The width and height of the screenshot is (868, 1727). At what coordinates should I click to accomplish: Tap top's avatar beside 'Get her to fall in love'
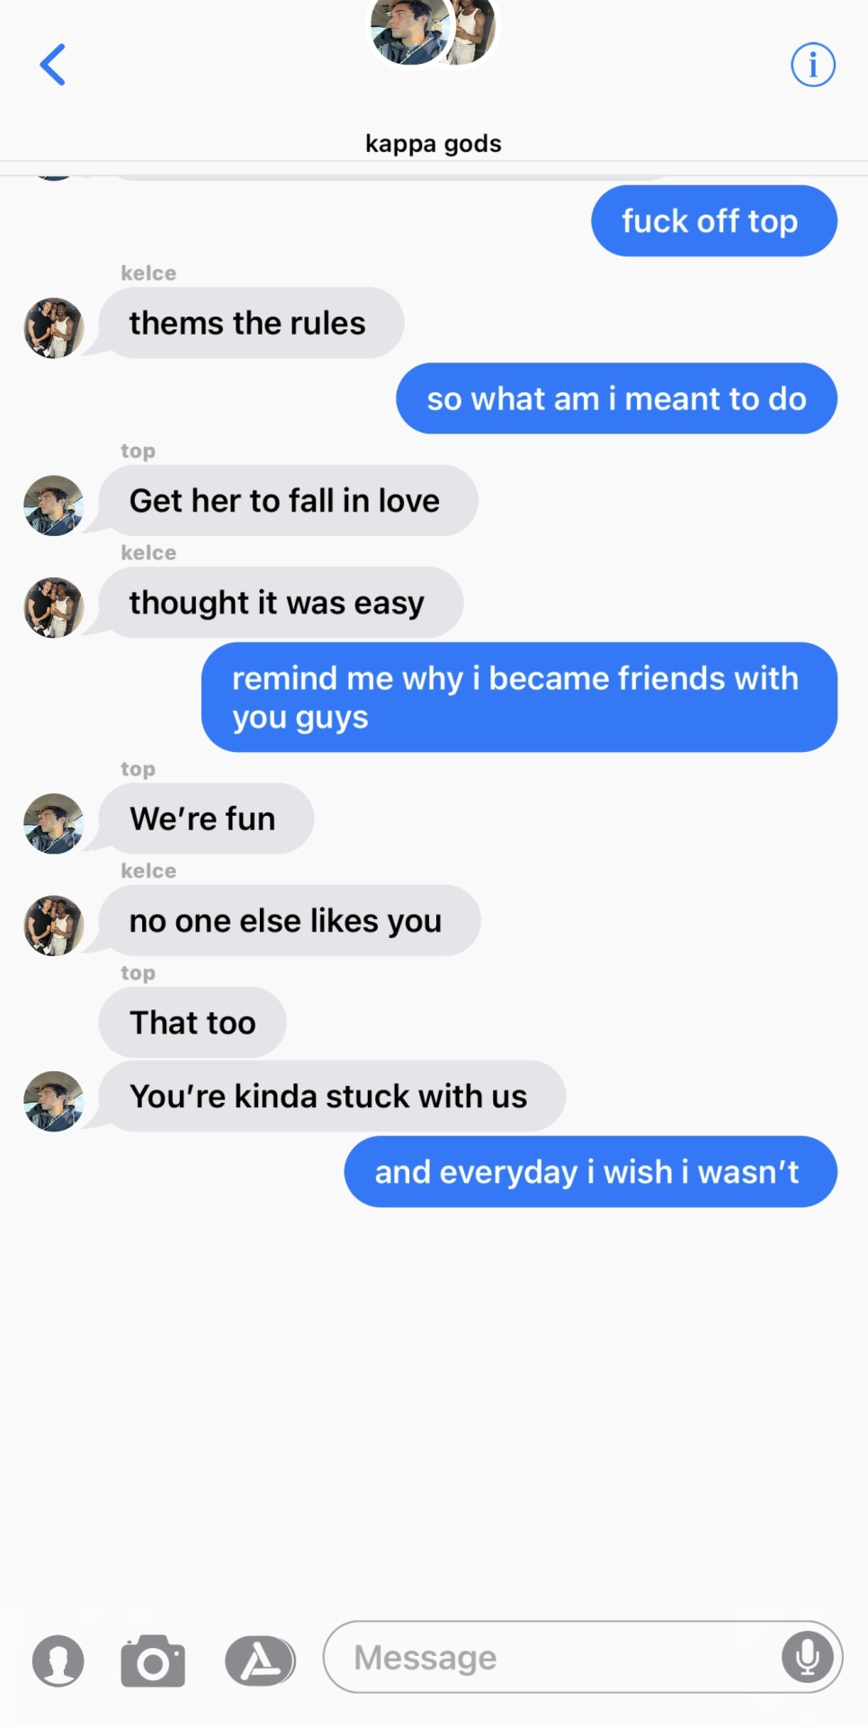[x=54, y=506]
